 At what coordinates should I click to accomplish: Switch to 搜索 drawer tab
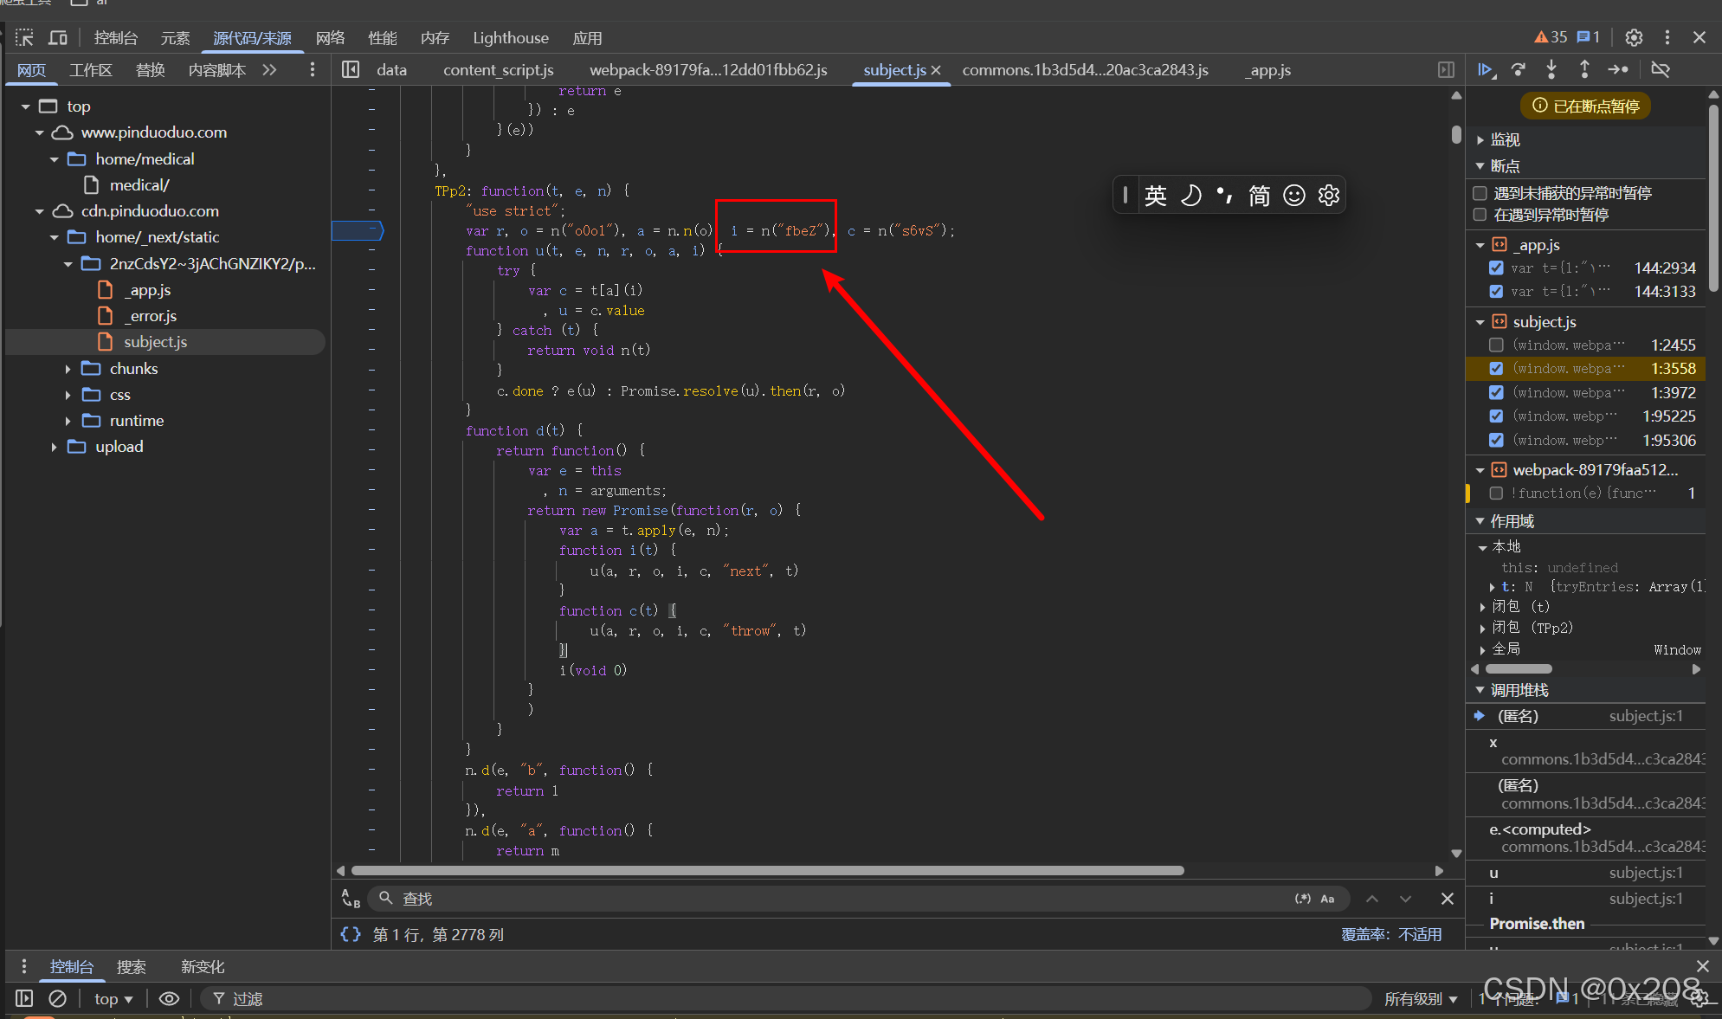coord(132,966)
